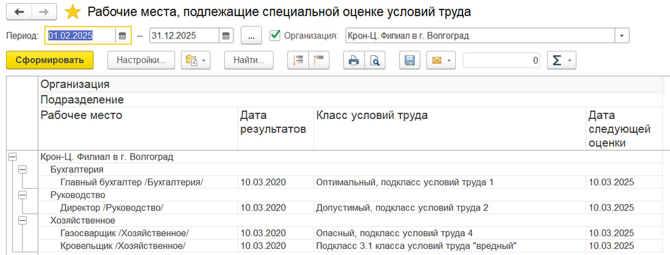
Task: Click the Сформировать button
Action: click(50, 60)
